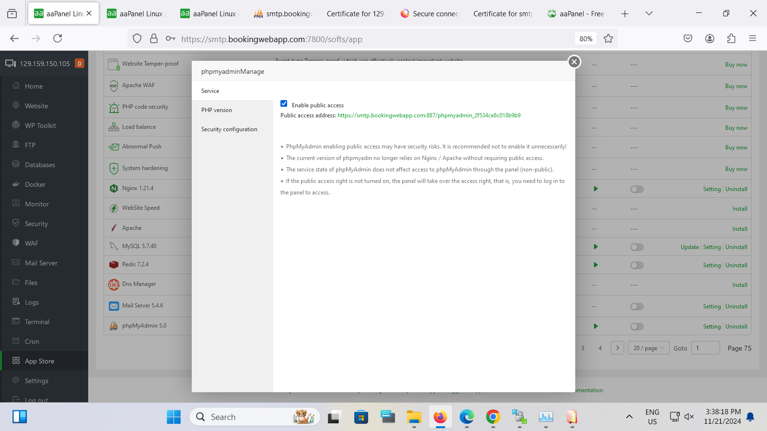Open Website in the aaPanel sidebar
Viewport: 767px width, 431px height.
coord(44,106)
